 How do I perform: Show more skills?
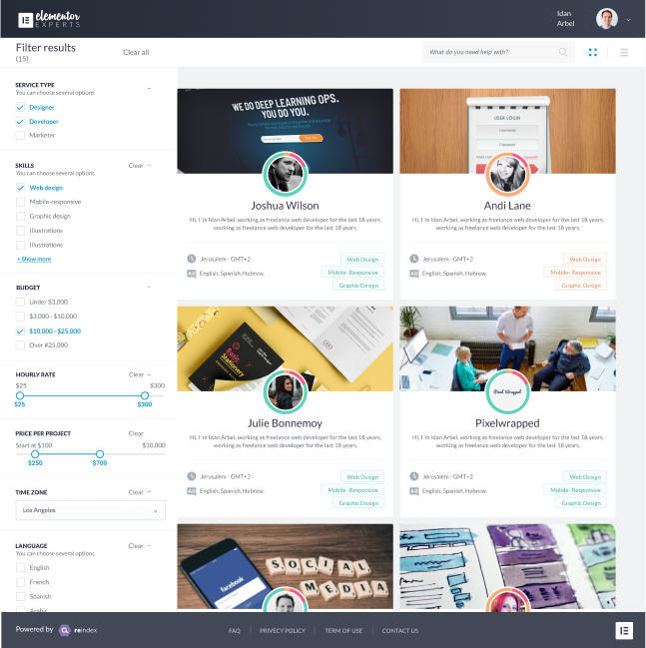tap(34, 260)
